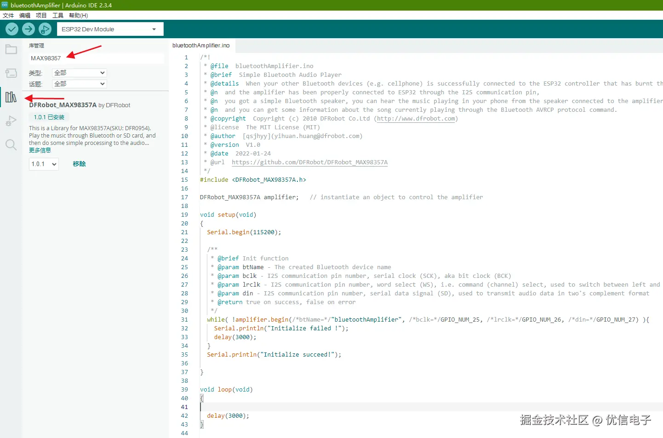Click the delay(3000); line 33
The image size is (663, 438).
tap(235, 337)
